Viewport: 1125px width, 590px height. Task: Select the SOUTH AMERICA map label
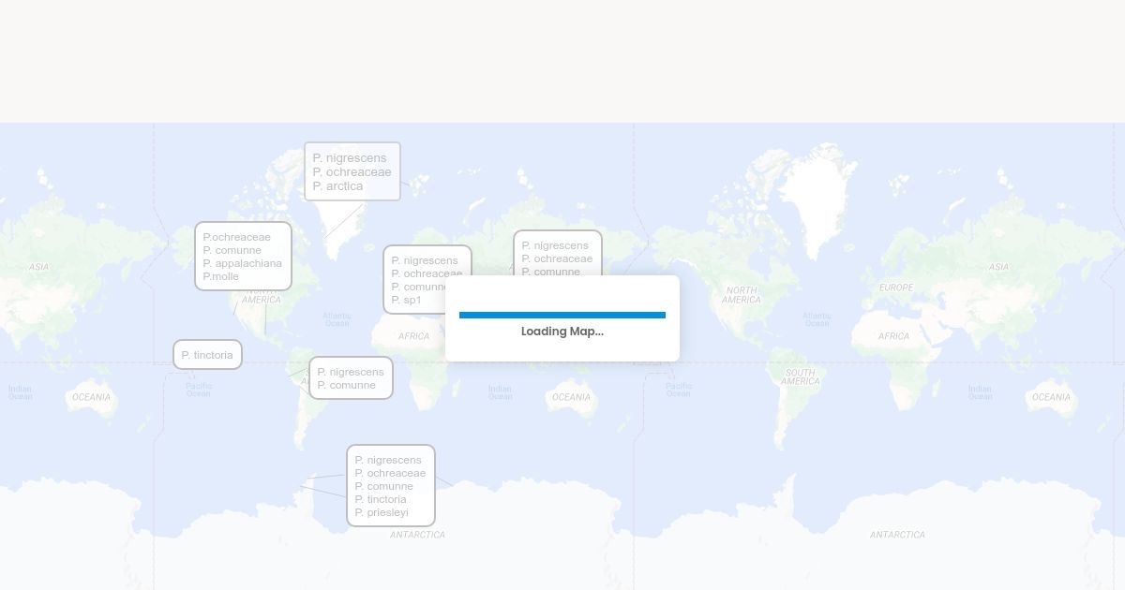coord(800,376)
